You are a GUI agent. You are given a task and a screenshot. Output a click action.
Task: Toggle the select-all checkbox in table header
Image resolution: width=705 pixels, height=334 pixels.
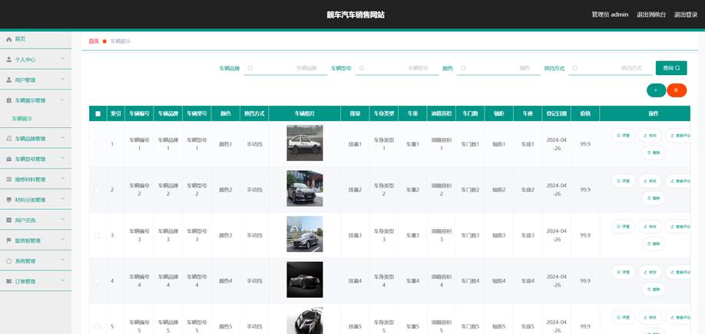pos(98,114)
